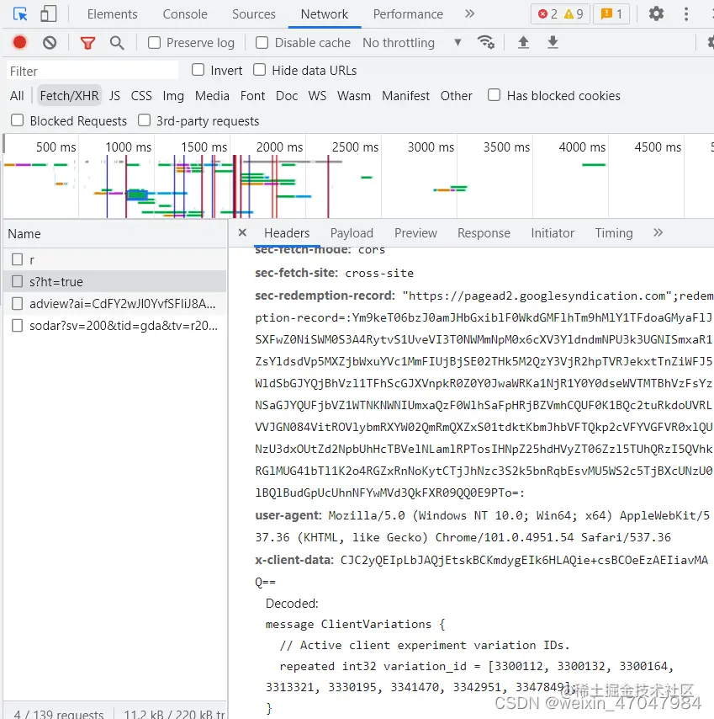Tick the checkbox beside adview request
The height and width of the screenshot is (719, 714).
[18, 304]
